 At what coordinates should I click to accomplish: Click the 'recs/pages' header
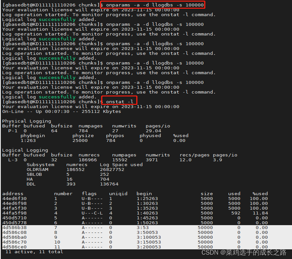click(x=194, y=155)
